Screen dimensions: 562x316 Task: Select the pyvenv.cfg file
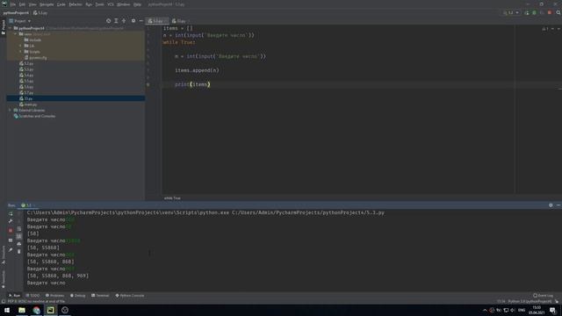(35, 57)
